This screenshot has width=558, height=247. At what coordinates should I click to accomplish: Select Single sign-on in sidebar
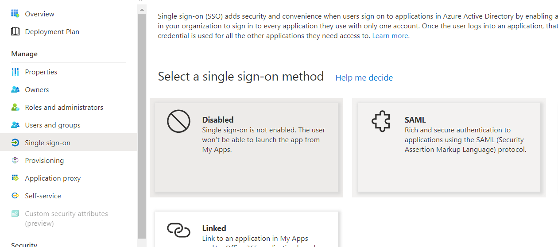[x=69, y=143]
